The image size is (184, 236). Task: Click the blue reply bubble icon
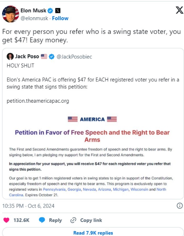tap(42, 220)
